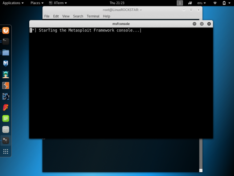This screenshot has width=234, height=176.
Task: Open the Maltego dock icon
Action: point(6,96)
